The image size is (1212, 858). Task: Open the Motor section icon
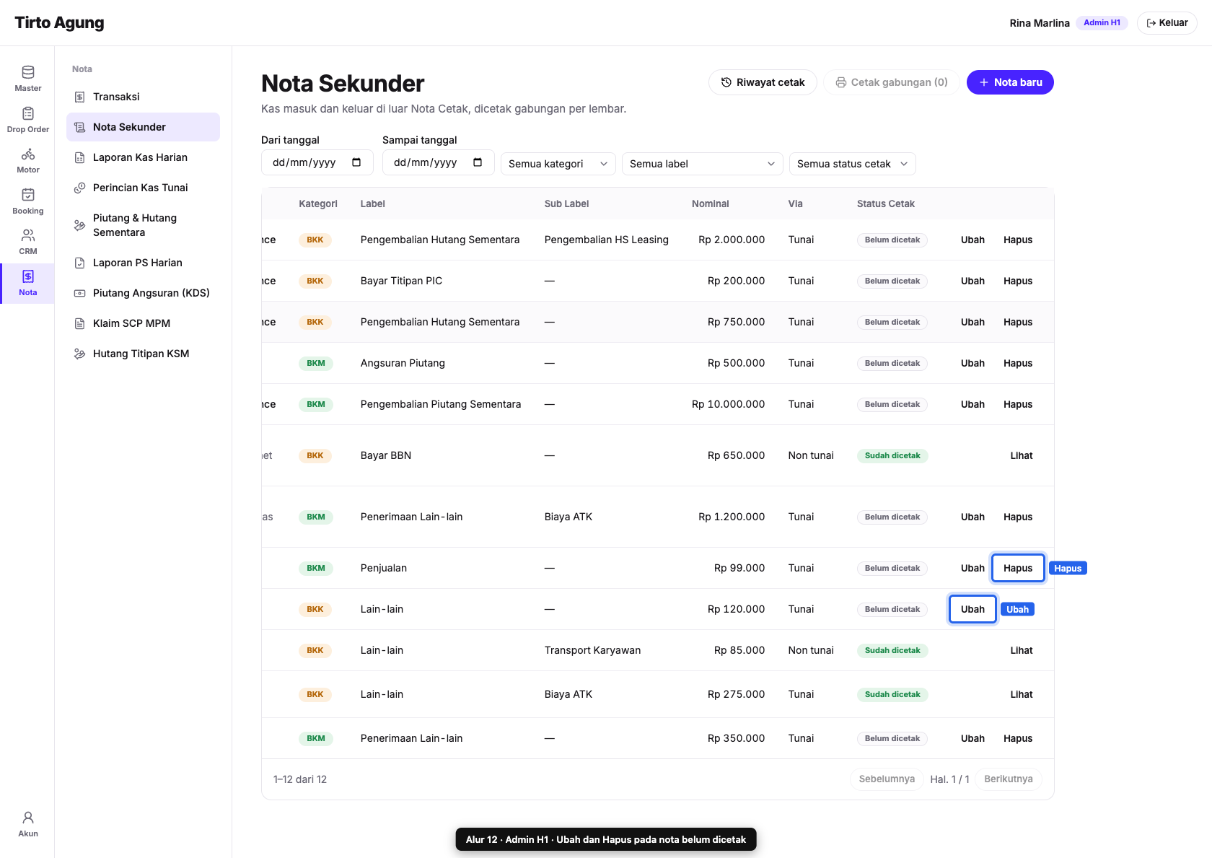27,154
